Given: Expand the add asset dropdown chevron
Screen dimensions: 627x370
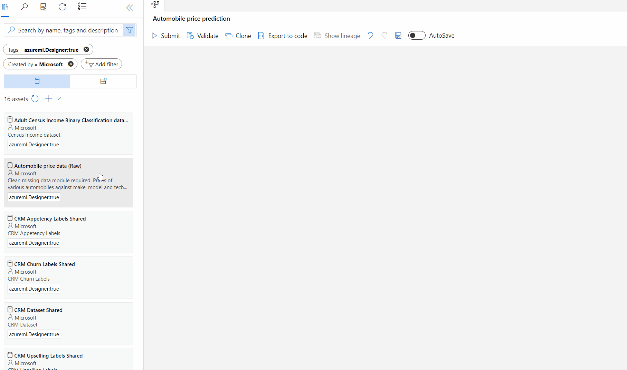Looking at the screenshot, I should [x=58, y=99].
